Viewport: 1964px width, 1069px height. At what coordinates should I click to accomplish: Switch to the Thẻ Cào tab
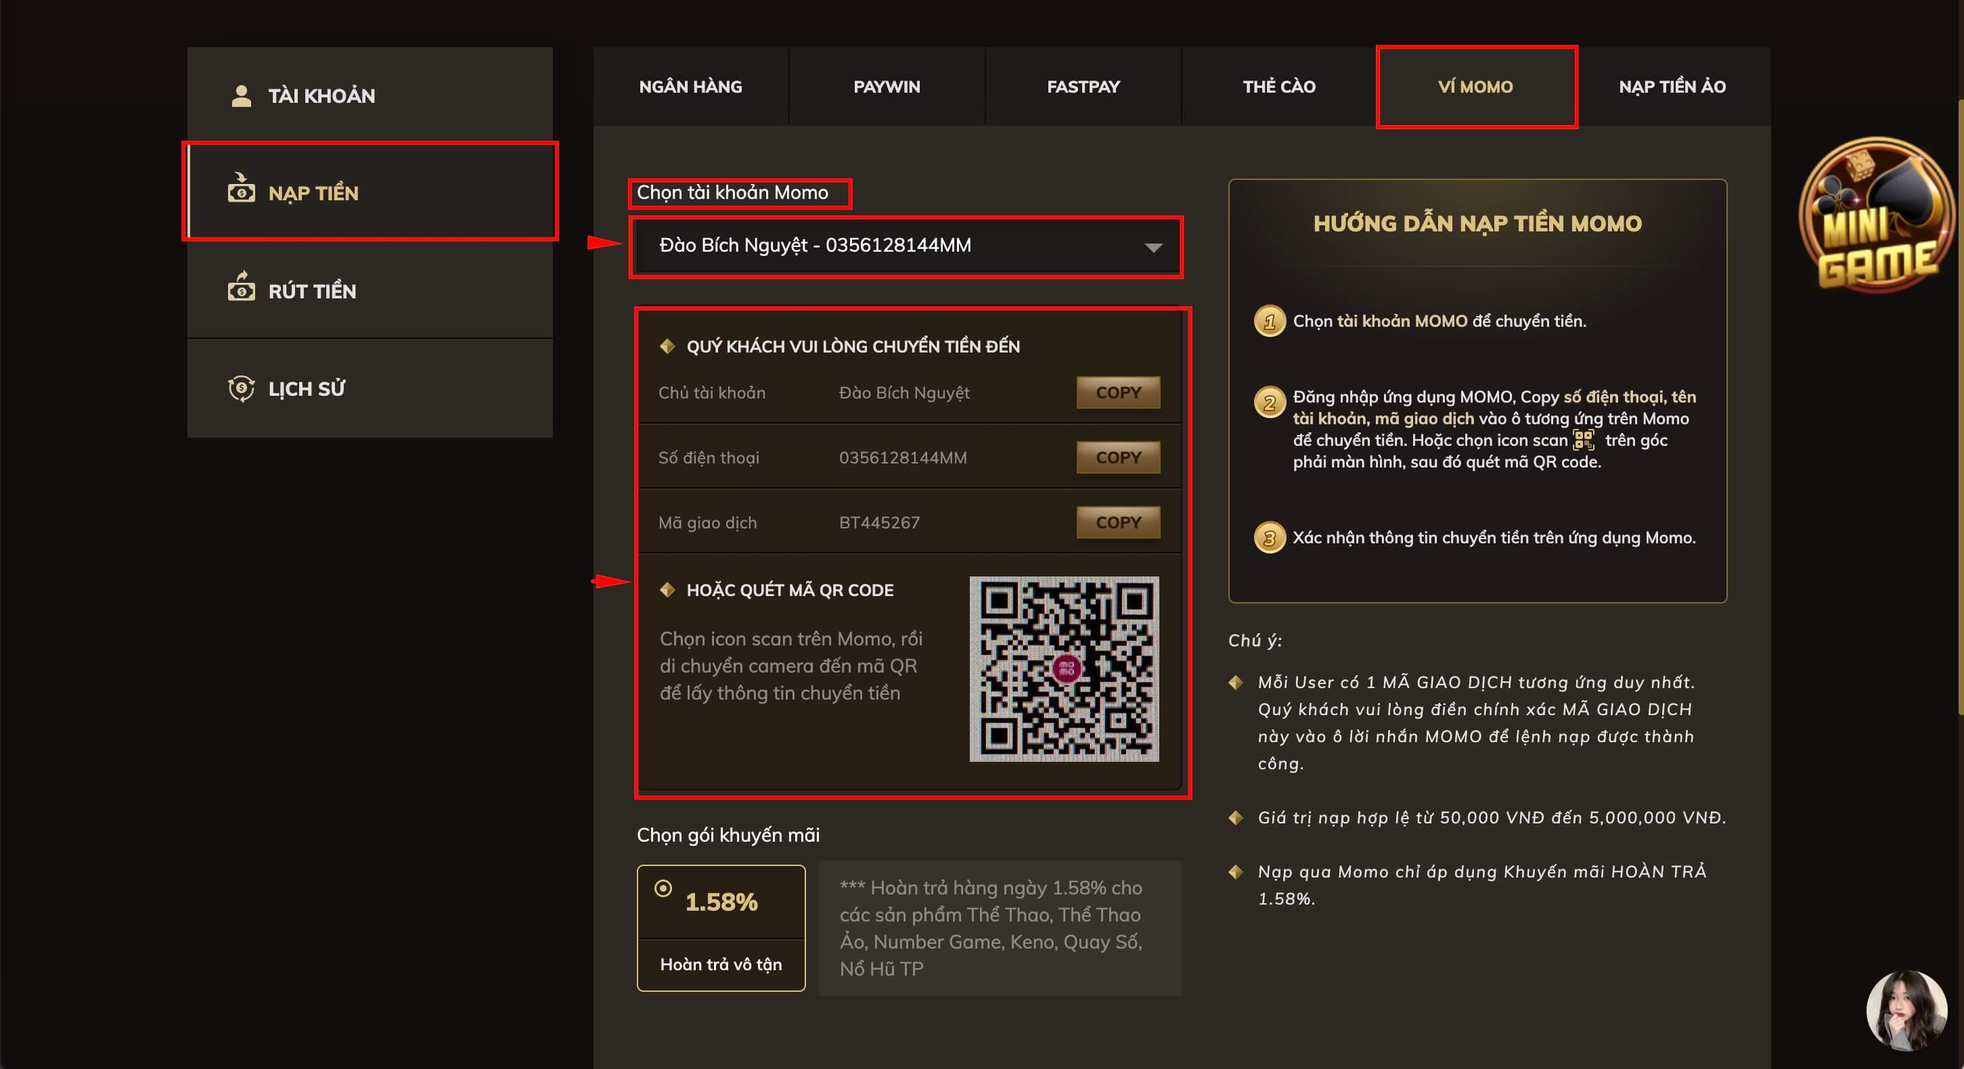tap(1279, 86)
